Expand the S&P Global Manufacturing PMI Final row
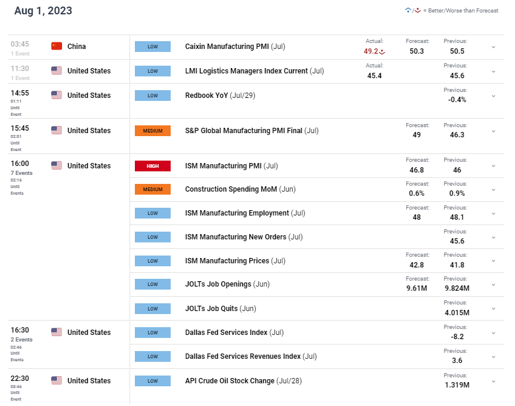The height and width of the screenshot is (406, 515). [494, 131]
